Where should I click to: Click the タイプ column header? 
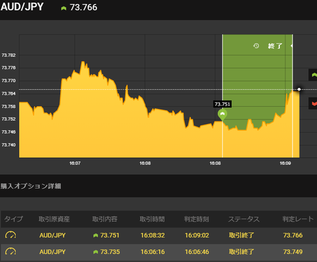[x=14, y=219]
